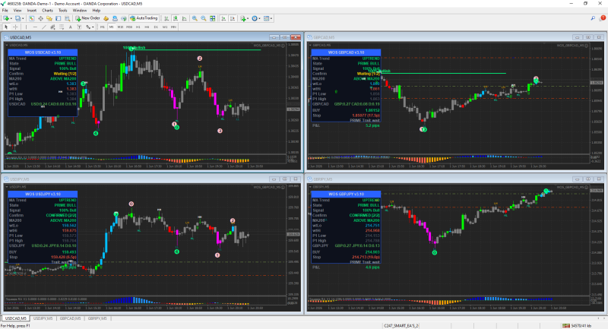
Task: Switch timeframe to M15
Action: coord(120,27)
